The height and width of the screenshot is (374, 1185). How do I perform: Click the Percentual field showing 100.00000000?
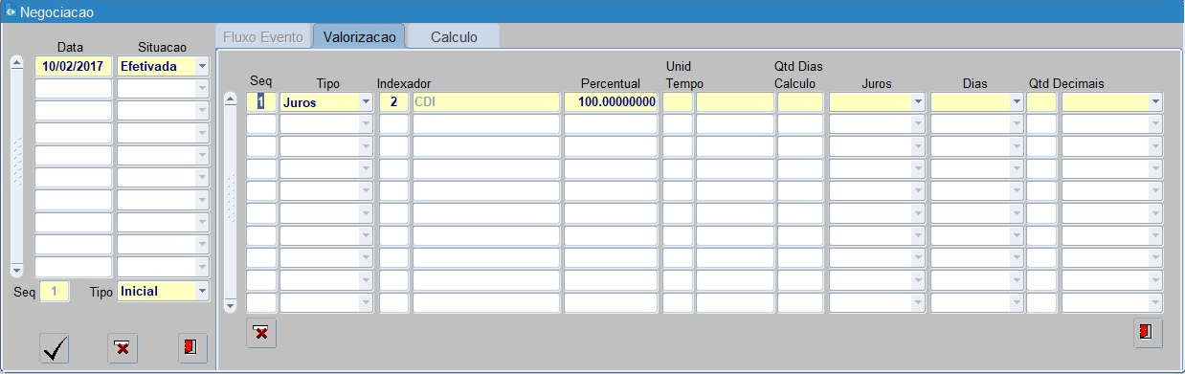tap(611, 101)
